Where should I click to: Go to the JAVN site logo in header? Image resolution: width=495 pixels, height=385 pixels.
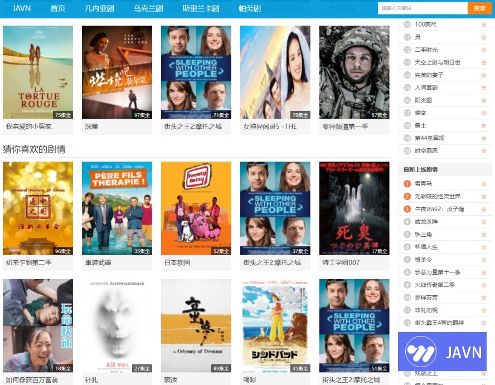pos(22,8)
